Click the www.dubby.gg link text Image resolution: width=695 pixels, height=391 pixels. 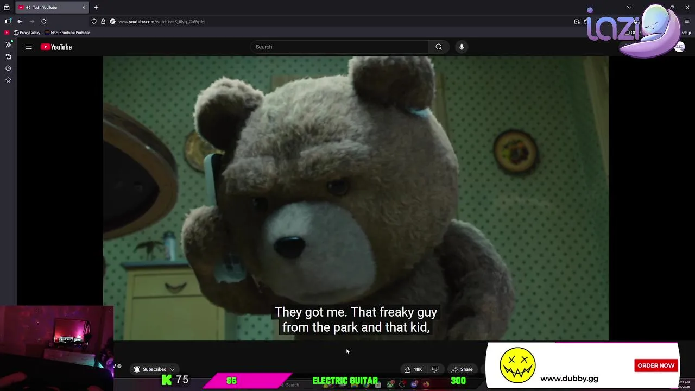coord(569,379)
